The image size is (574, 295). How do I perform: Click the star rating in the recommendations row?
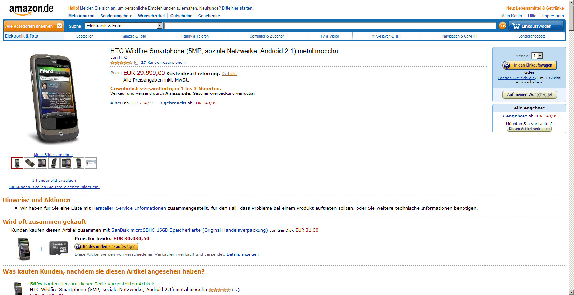click(x=220, y=290)
